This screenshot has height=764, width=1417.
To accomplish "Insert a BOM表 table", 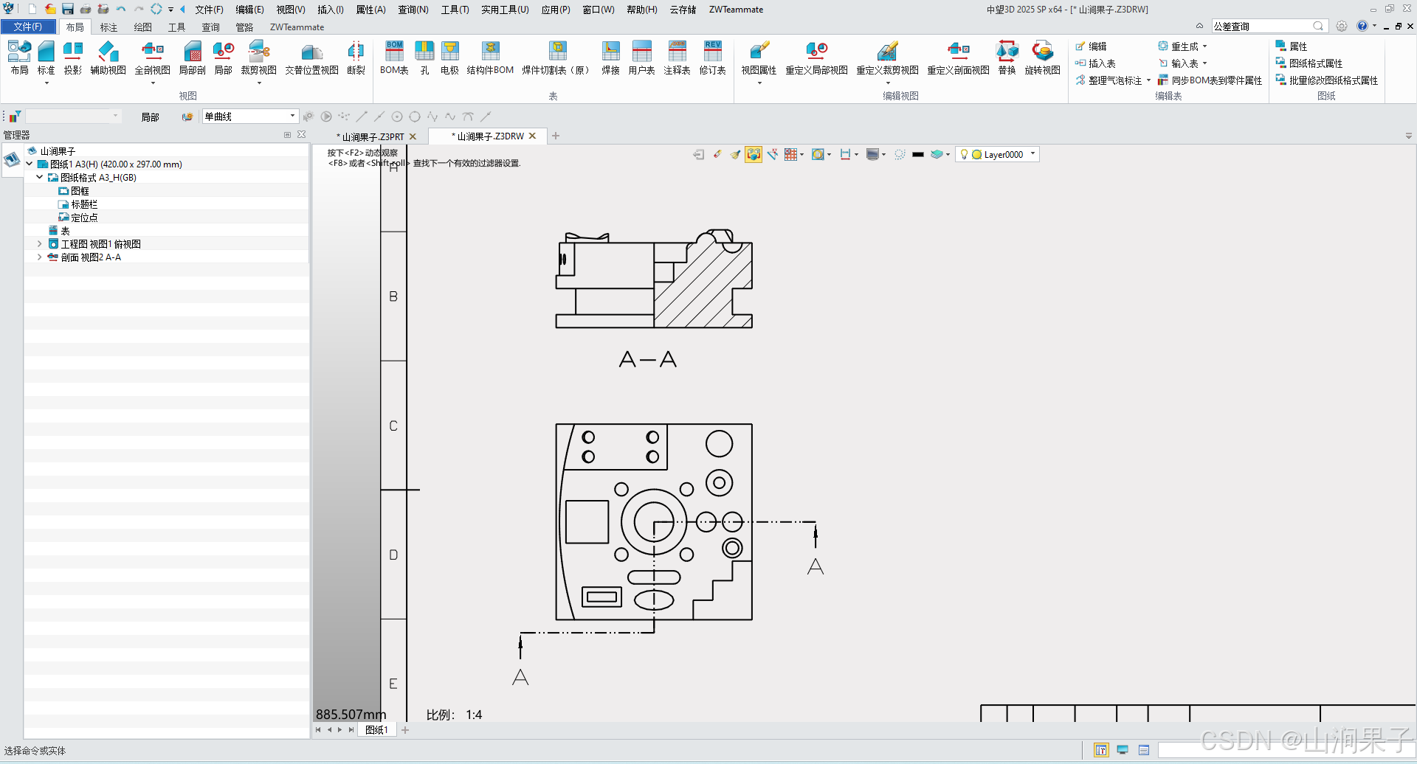I will (395, 58).
